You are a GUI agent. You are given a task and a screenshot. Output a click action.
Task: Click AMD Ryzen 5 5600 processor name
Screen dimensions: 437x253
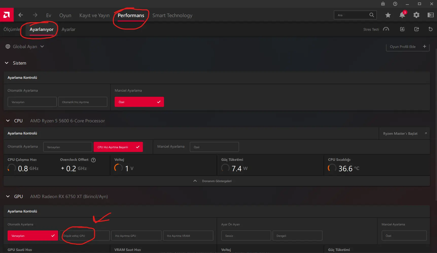(67, 121)
